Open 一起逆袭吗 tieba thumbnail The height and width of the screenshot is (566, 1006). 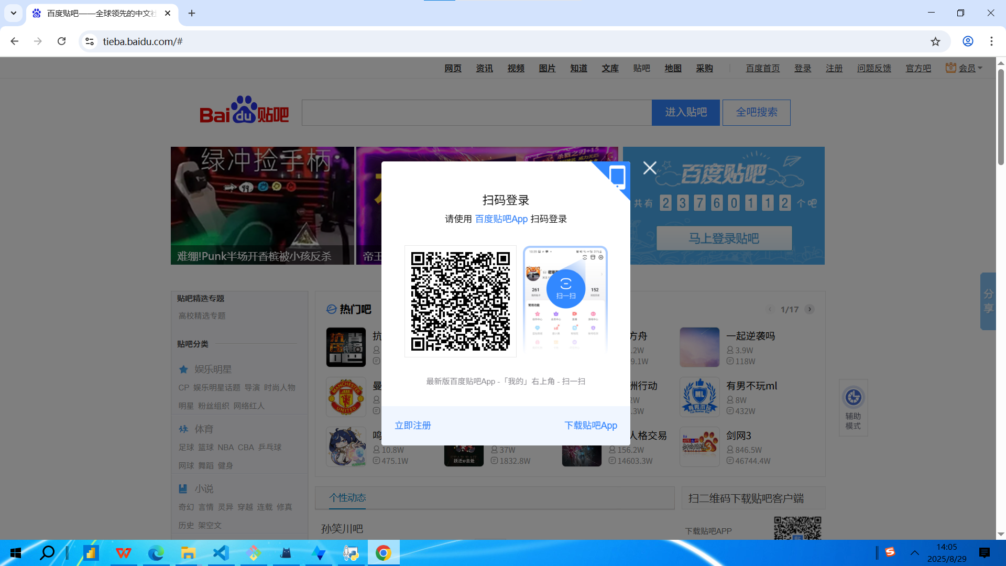(x=699, y=347)
